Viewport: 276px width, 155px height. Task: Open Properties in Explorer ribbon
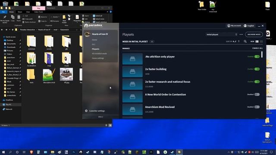point(77,19)
